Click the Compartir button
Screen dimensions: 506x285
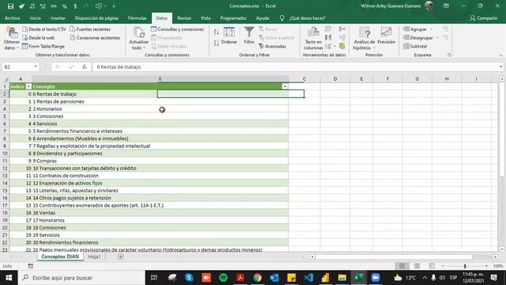(x=483, y=18)
